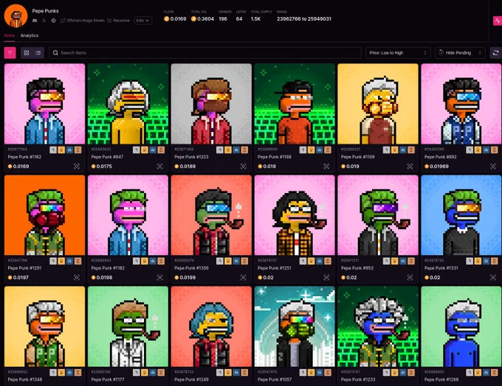Viewport: 502px width, 386px height.
Task: Open Pepe Punk #1356 thumbnail image
Action: (x=211, y=215)
